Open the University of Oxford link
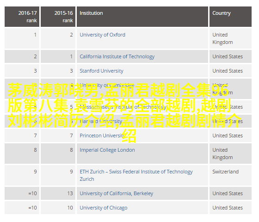Viewport: 259px width, 222px height. (x=102, y=35)
